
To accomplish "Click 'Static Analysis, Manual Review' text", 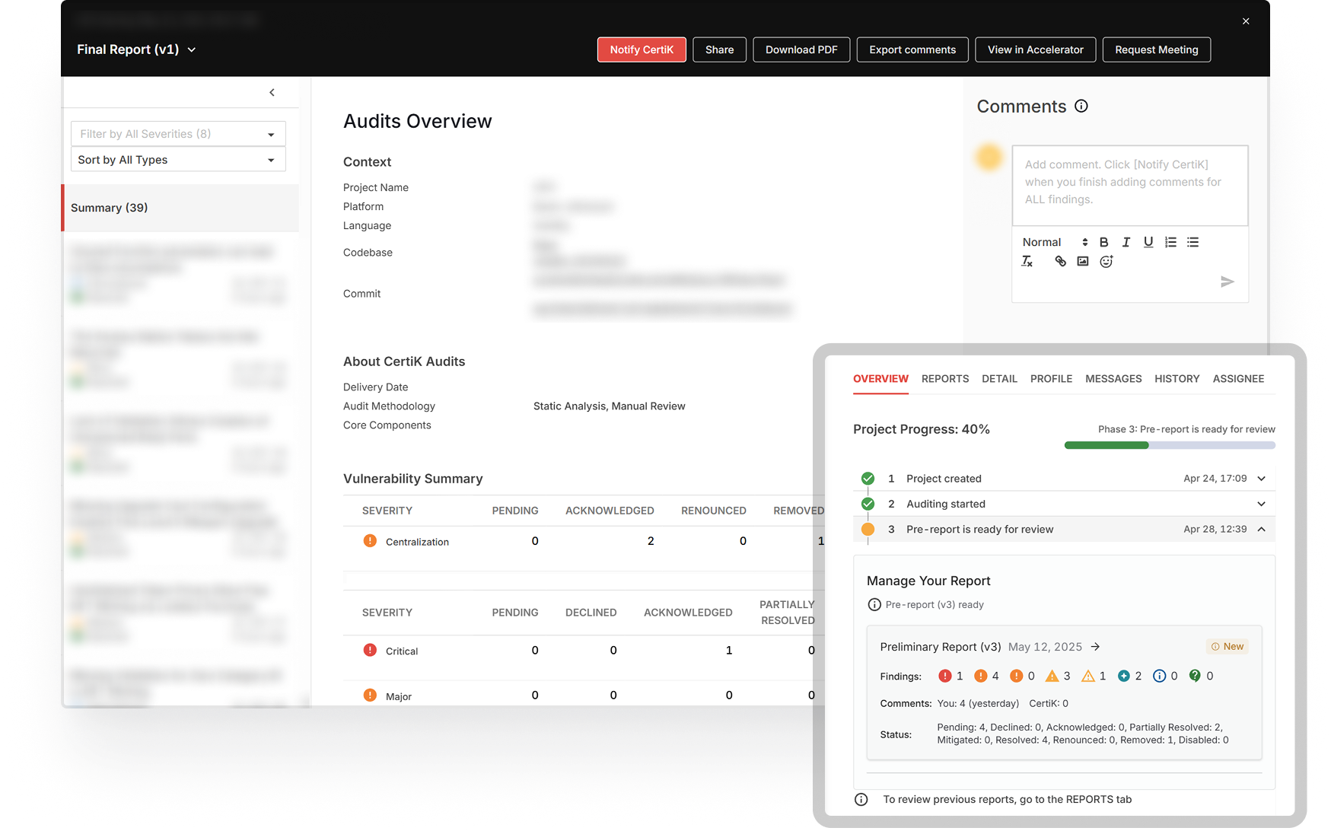I will [x=609, y=406].
